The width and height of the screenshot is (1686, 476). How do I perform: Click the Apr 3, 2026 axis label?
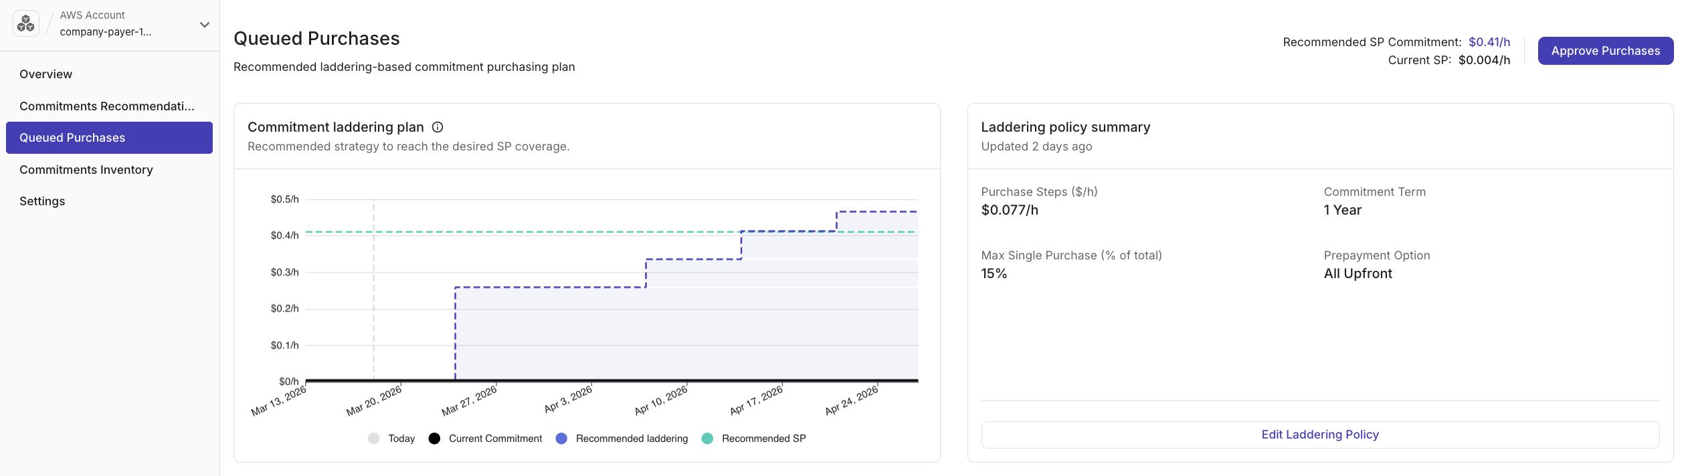569,398
